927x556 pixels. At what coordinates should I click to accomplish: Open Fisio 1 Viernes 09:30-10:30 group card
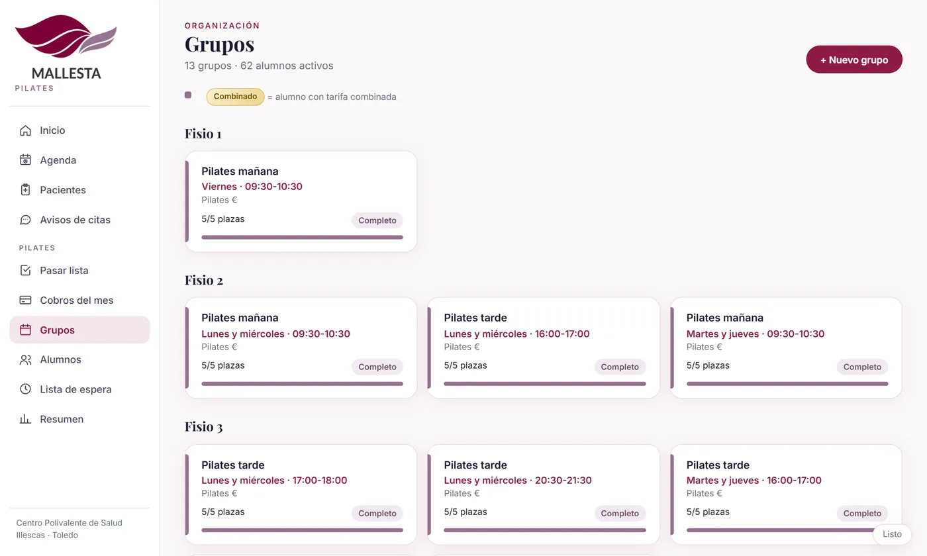pyautogui.click(x=301, y=202)
